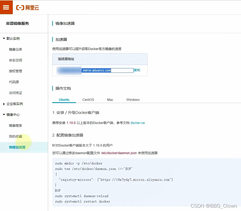Open 镜像搜索 in the sidebar

16,126
